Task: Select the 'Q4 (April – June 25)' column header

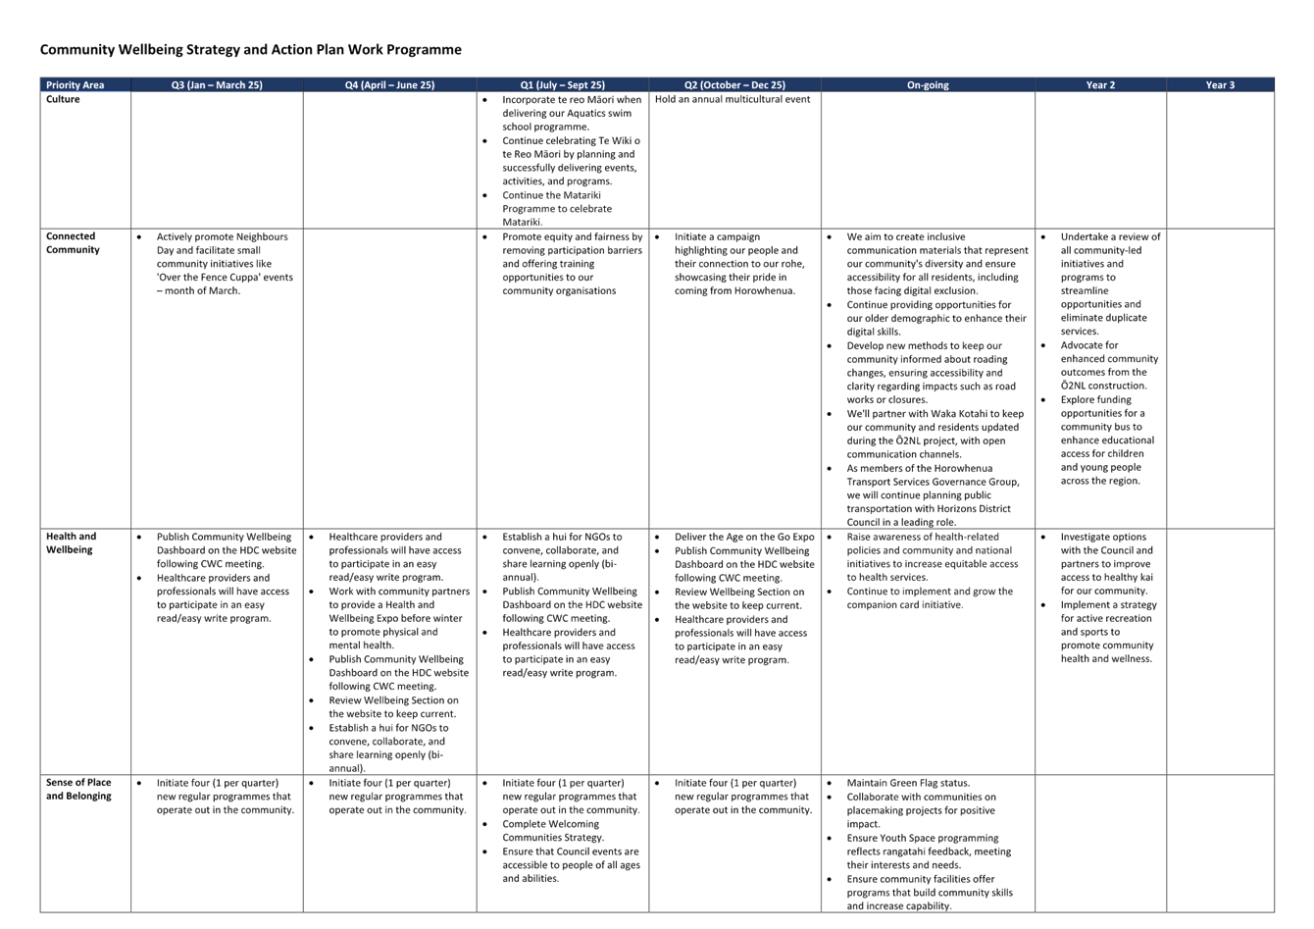Action: [x=389, y=85]
